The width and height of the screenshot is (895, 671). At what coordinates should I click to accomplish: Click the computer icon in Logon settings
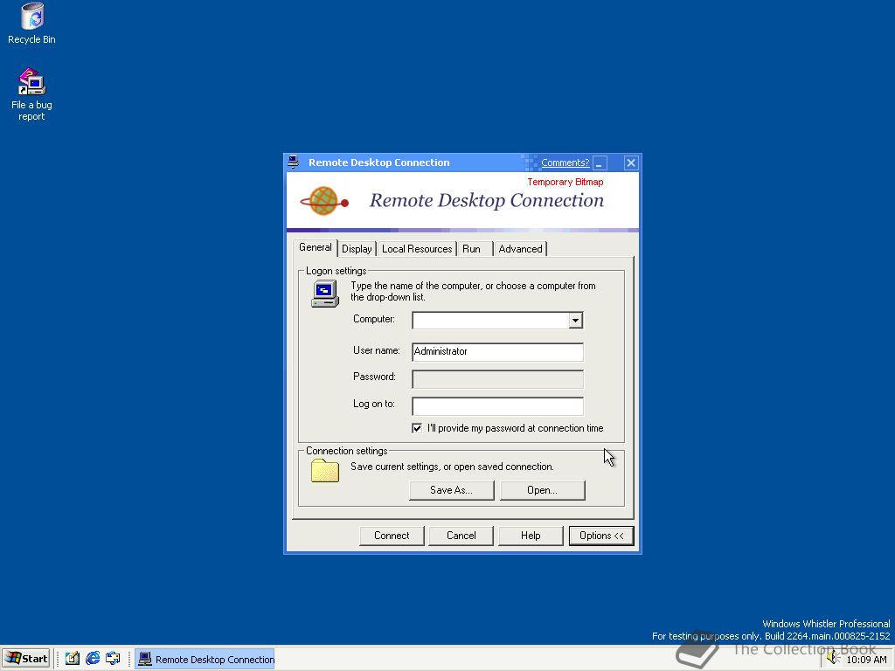point(325,294)
